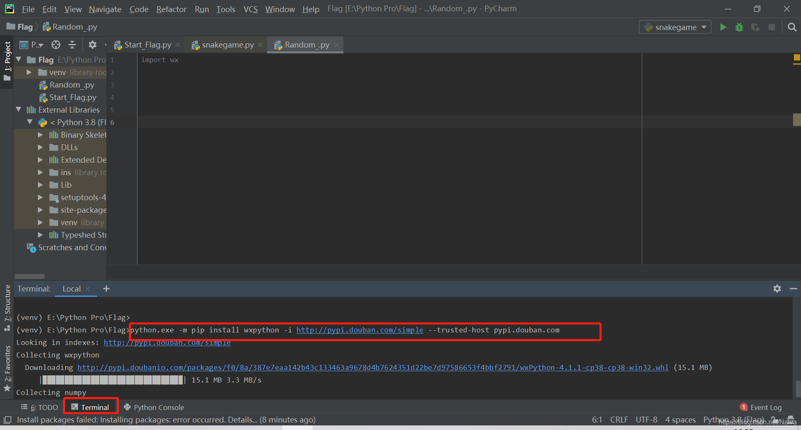Add a new terminal session tab
The width and height of the screenshot is (801, 430).
tap(106, 289)
